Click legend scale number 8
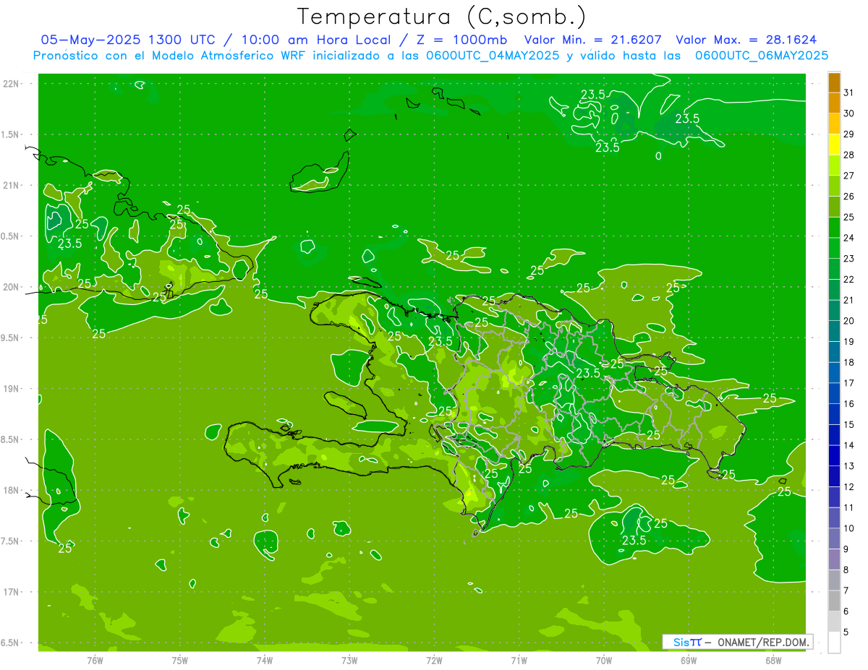 click(x=846, y=570)
